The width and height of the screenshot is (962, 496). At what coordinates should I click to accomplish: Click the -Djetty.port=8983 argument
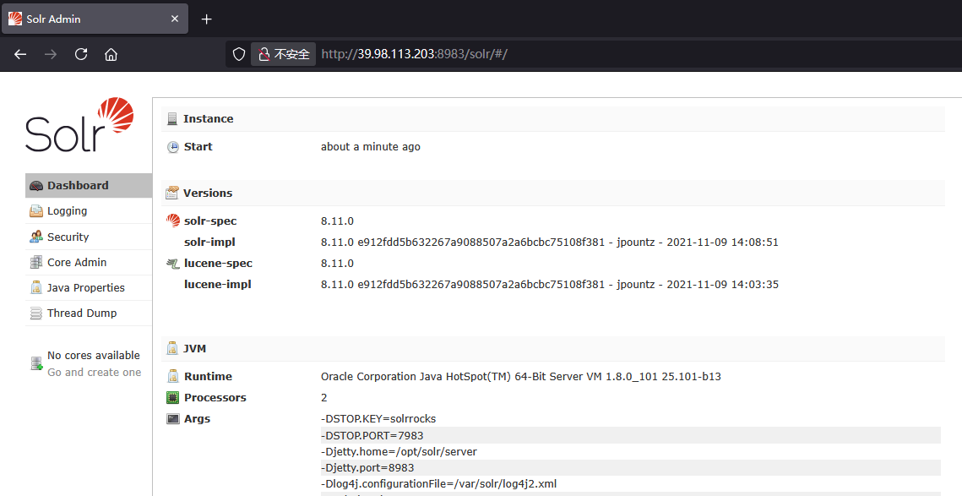point(631,468)
